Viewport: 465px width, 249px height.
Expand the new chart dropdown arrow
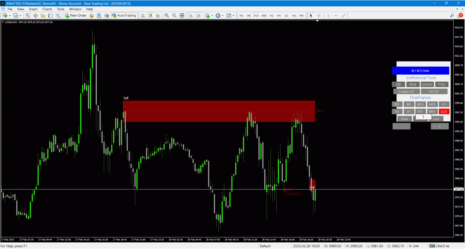10,16
